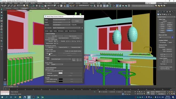
Task: Open the Renderer dropdown
Action: (62, 25)
